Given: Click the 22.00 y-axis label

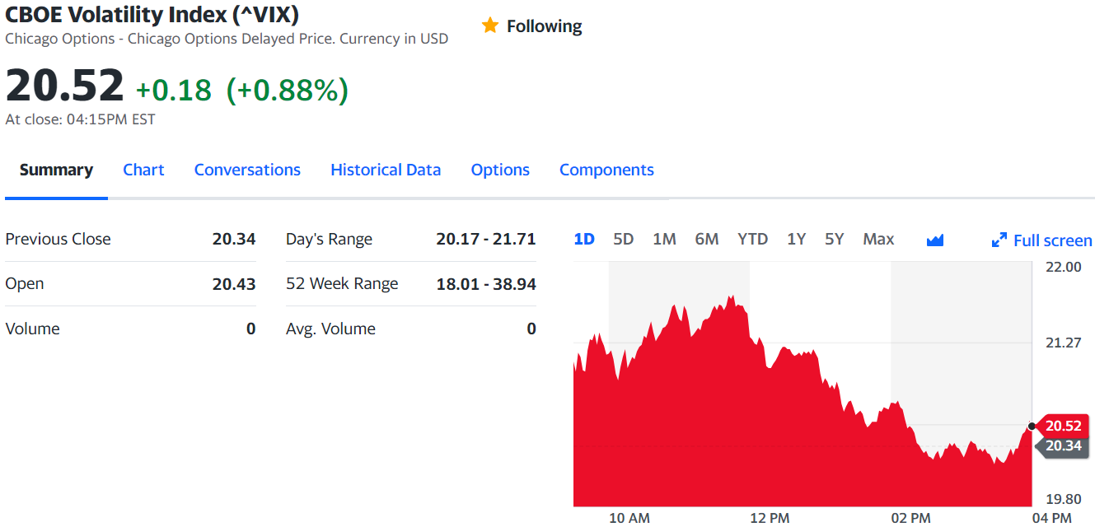Looking at the screenshot, I should (x=1063, y=267).
